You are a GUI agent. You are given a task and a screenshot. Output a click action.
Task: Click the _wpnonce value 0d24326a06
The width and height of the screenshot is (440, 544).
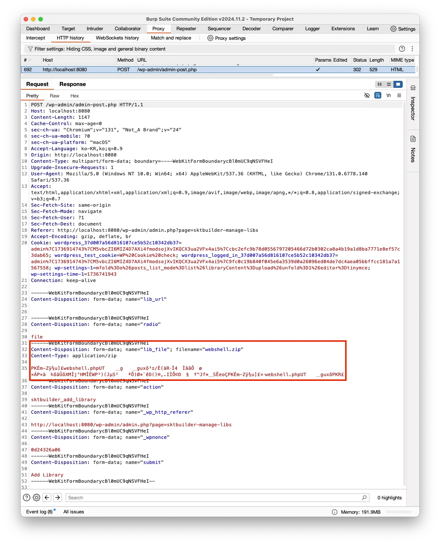46,450
